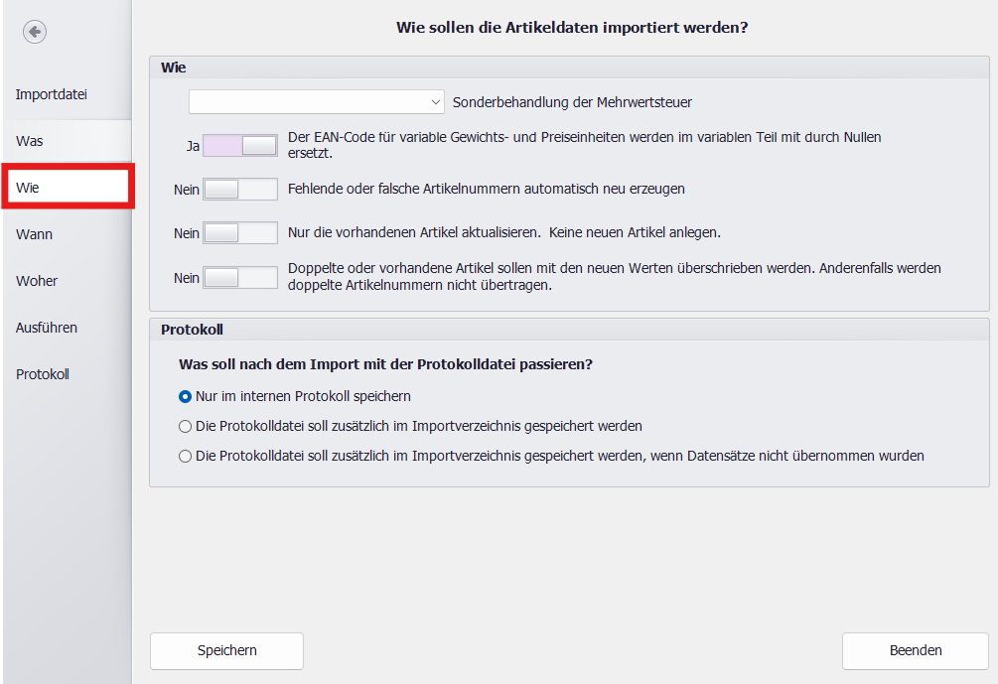Go to the Was step
The height and width of the screenshot is (684, 998).
(30, 141)
